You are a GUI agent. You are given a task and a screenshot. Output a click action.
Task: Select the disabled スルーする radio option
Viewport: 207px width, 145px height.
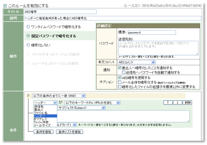(28, 63)
